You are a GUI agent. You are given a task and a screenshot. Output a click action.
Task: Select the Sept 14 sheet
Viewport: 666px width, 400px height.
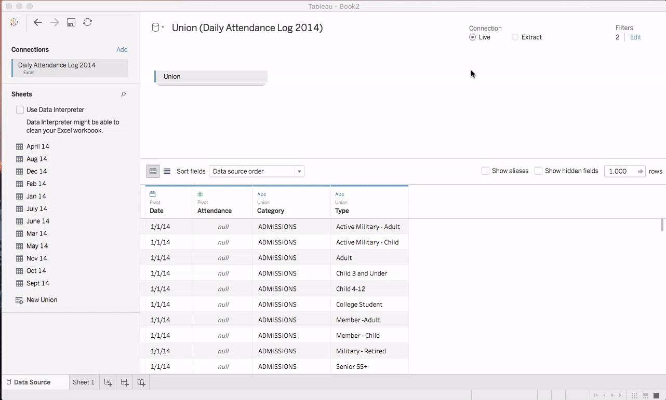click(38, 283)
